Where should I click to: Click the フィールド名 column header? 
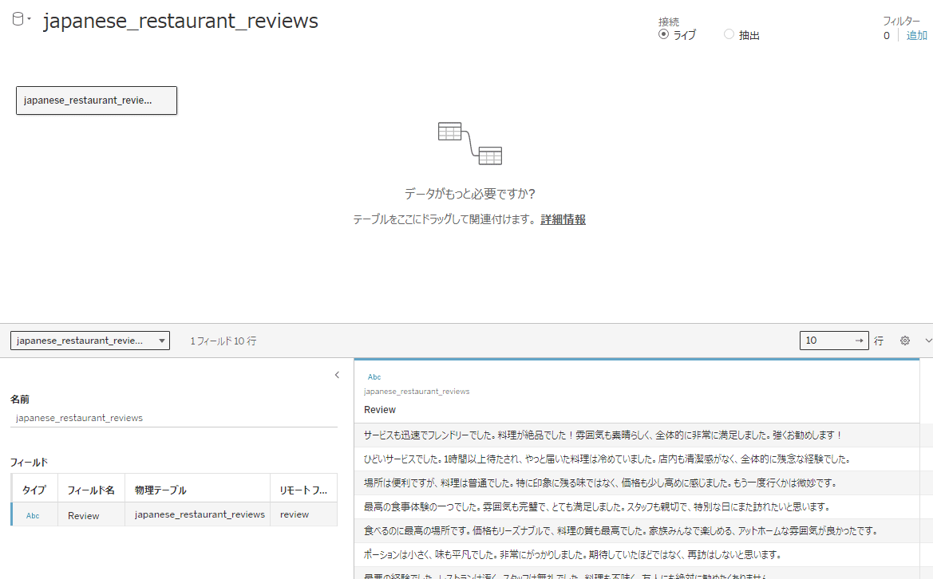[x=91, y=490]
